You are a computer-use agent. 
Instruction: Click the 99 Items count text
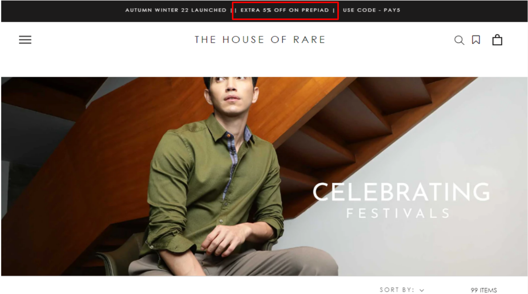coord(484,290)
